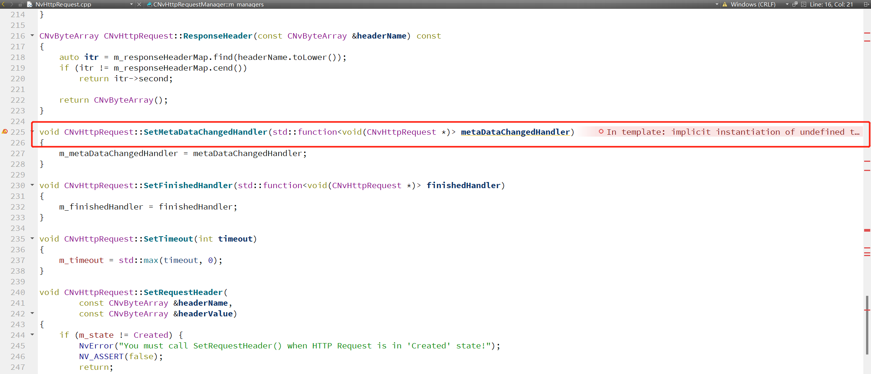Click the NvHttpRequest.cpp file type icon
The image size is (871, 374).
29,4
